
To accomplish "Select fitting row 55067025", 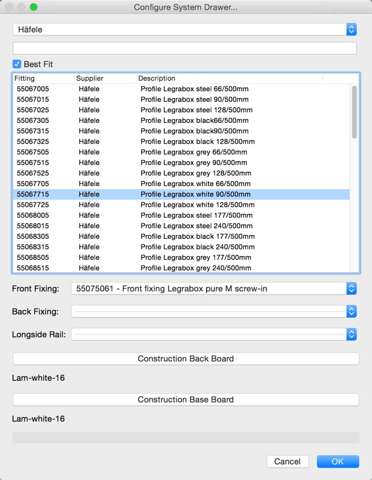I will coord(182,110).
